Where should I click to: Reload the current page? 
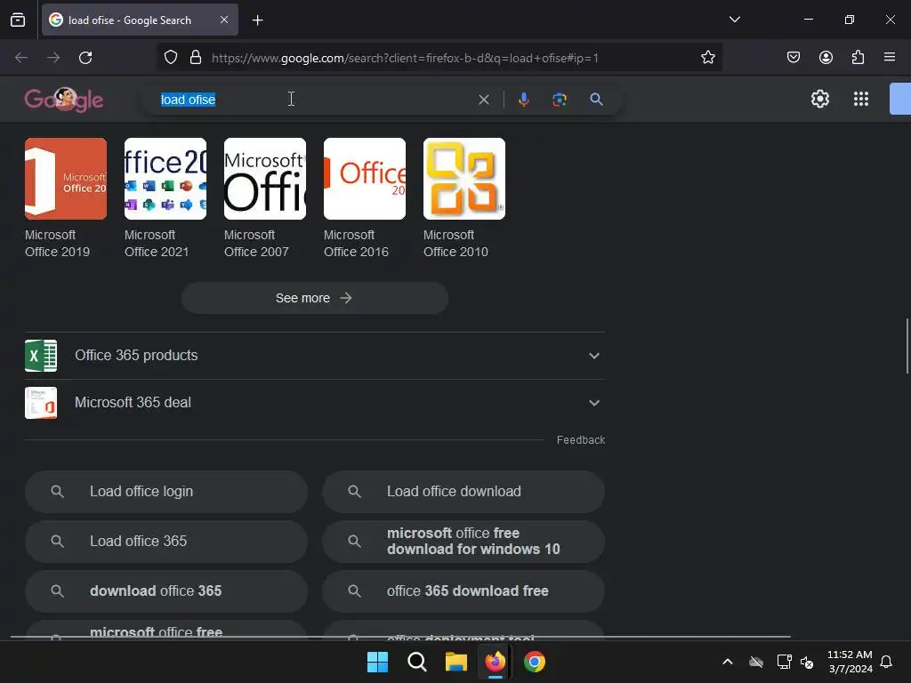click(85, 58)
